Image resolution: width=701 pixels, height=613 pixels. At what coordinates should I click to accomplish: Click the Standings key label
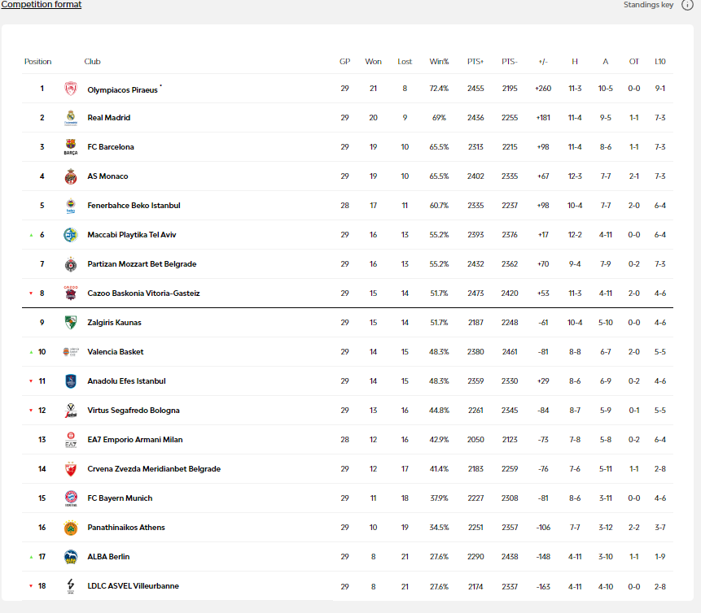pos(648,5)
